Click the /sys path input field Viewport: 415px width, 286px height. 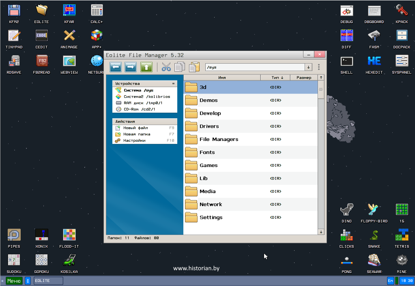(254, 67)
